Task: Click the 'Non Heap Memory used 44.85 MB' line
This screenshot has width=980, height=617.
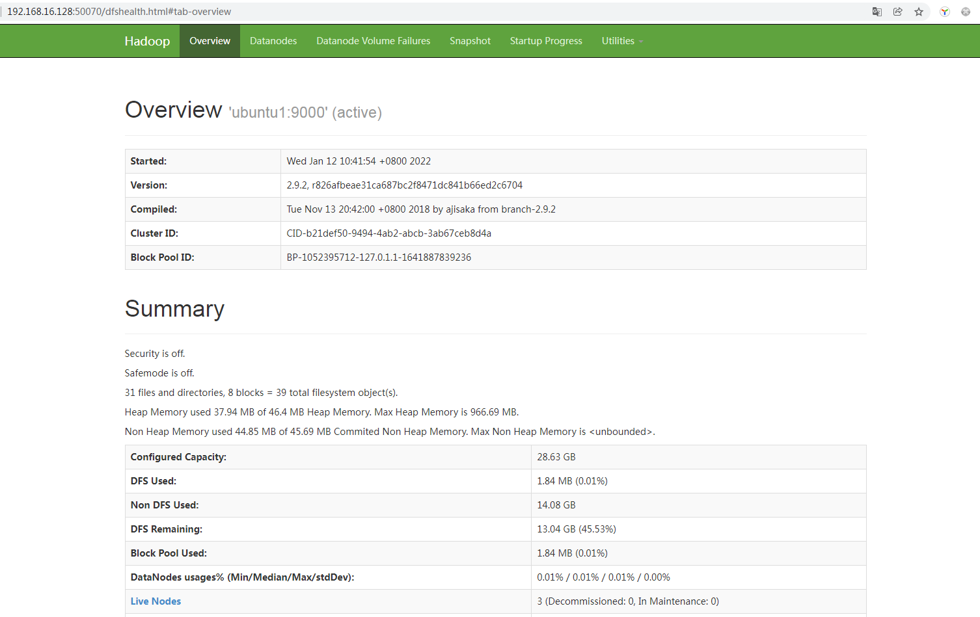Action: 390,432
